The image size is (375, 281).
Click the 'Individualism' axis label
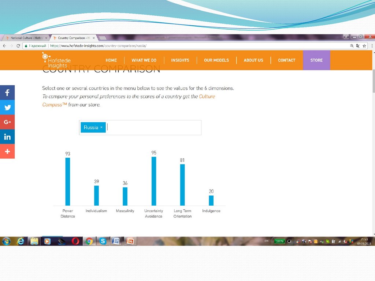click(x=96, y=211)
